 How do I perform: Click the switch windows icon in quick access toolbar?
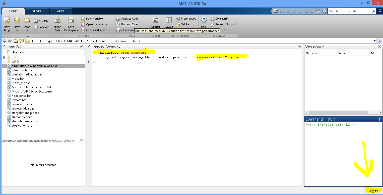coord(318,11)
